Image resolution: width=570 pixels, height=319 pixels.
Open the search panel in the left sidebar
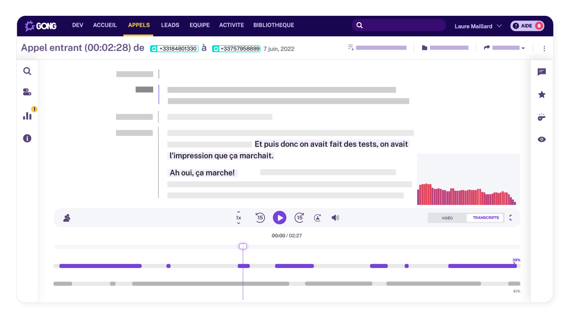27,71
